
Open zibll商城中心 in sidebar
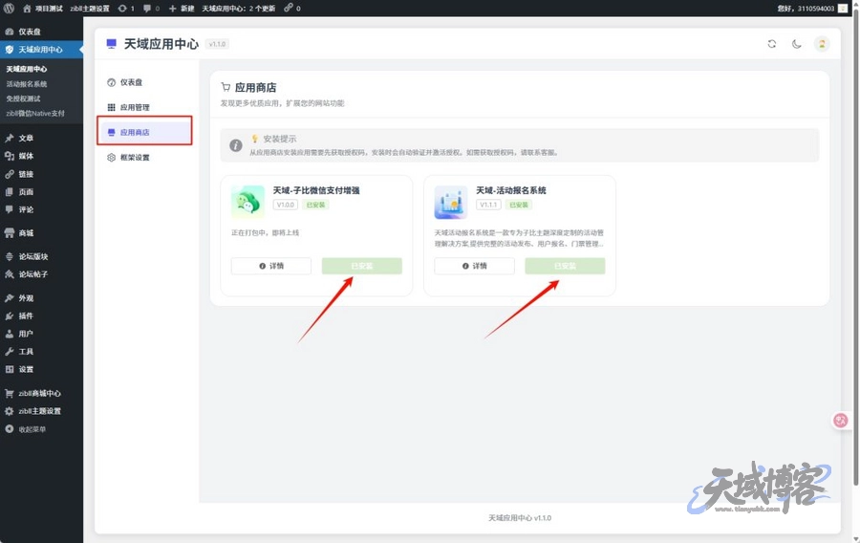tap(41, 393)
